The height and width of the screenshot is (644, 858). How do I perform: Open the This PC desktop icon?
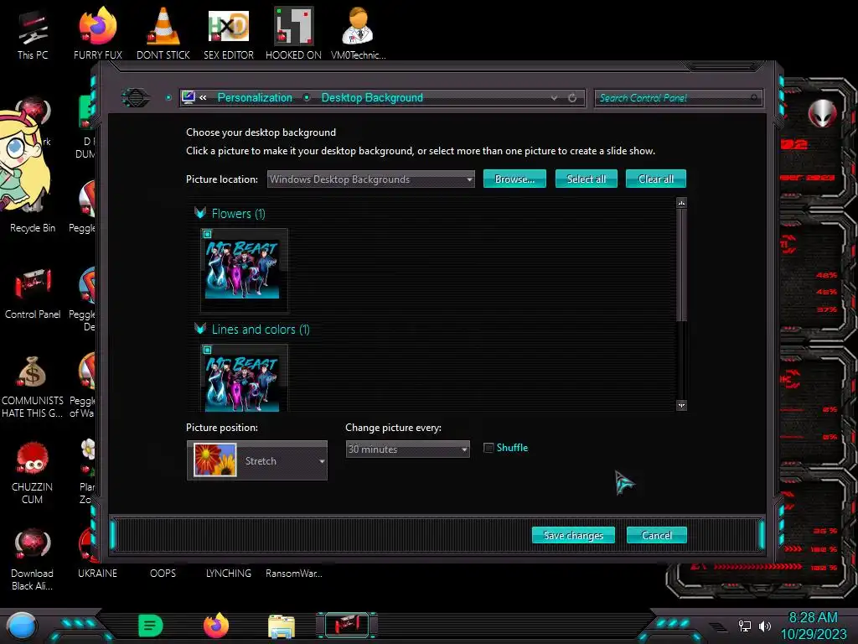[x=33, y=35]
